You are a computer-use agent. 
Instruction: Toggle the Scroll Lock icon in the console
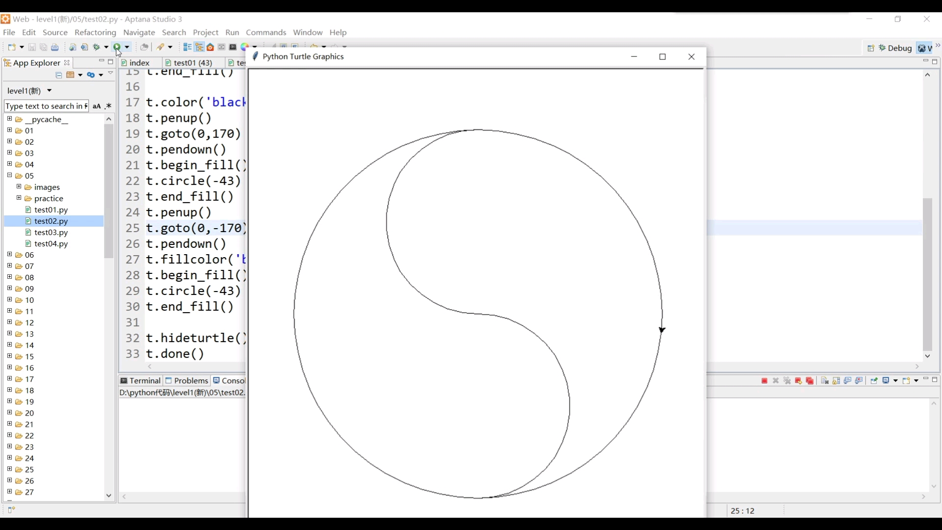point(836,381)
